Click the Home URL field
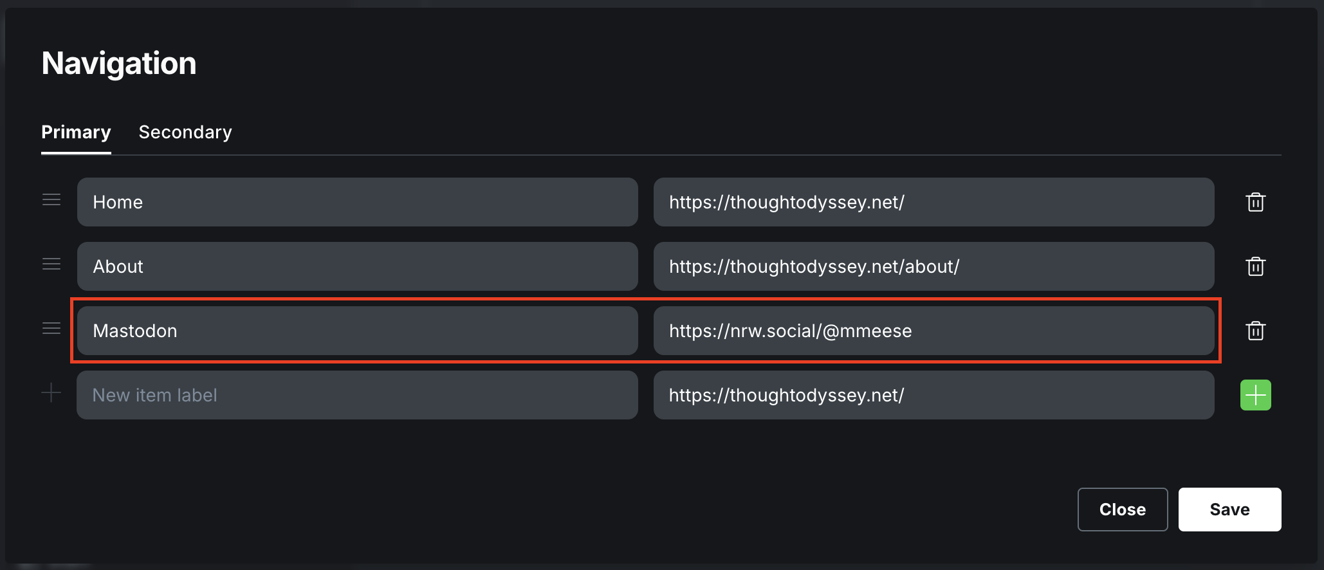This screenshot has width=1324, height=570. coord(933,202)
